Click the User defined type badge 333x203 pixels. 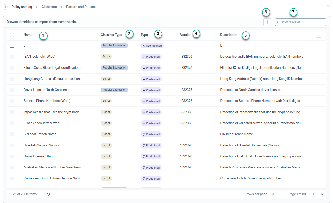(152, 46)
